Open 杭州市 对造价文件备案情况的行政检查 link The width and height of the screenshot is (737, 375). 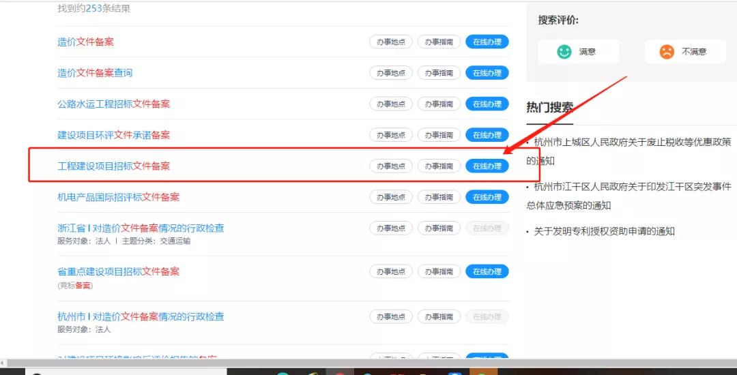(141, 316)
